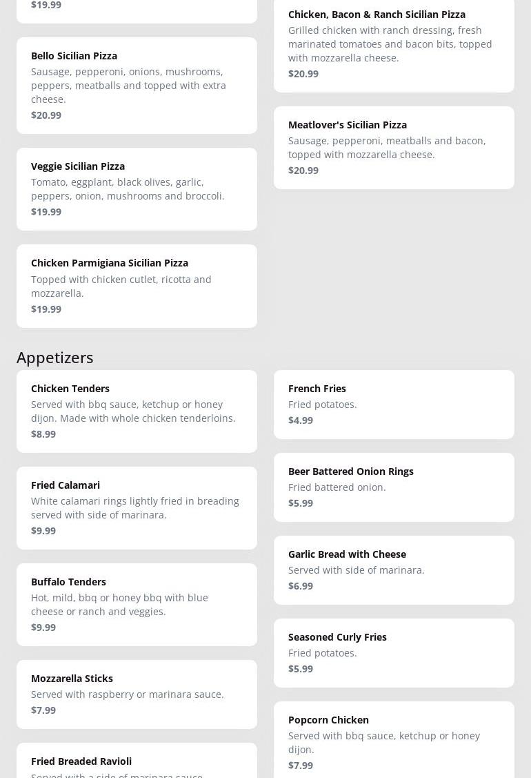The image size is (531, 778).
Task: Select Meatlover's Sicilian Pizza item
Action: click(394, 147)
